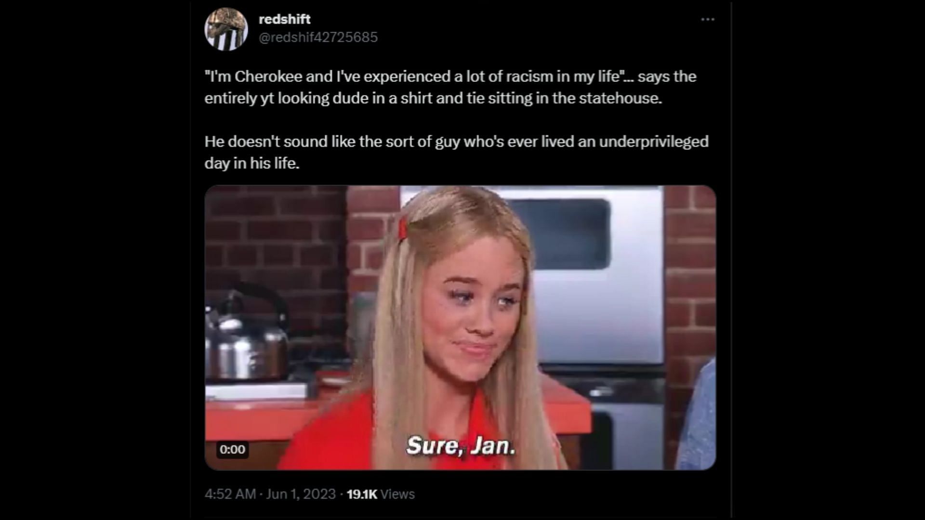Select the tweet's first paragraph about Cherokee

(x=450, y=87)
